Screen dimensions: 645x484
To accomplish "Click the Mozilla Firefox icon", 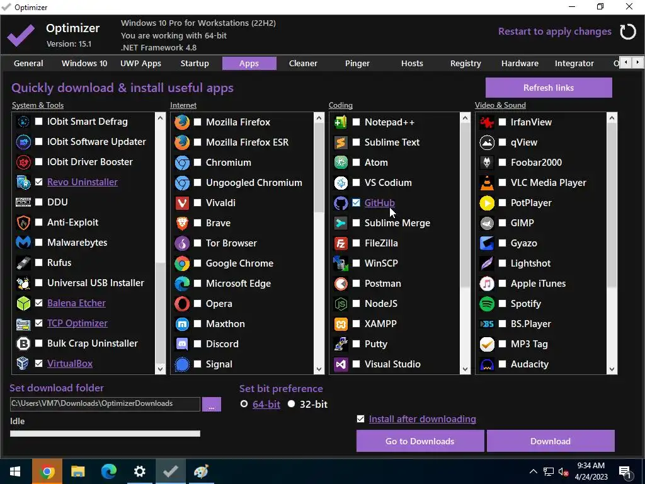I will click(x=182, y=122).
